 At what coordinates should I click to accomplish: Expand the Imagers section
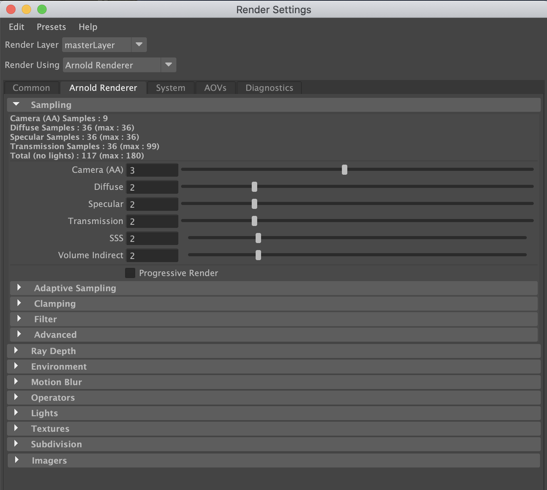click(16, 460)
